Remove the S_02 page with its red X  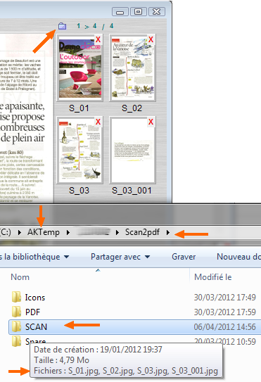(x=151, y=39)
